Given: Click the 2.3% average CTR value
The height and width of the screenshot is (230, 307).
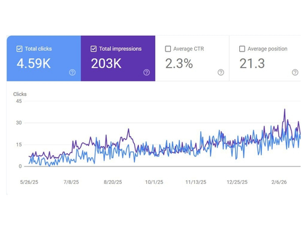Looking at the screenshot, I should [x=179, y=63].
